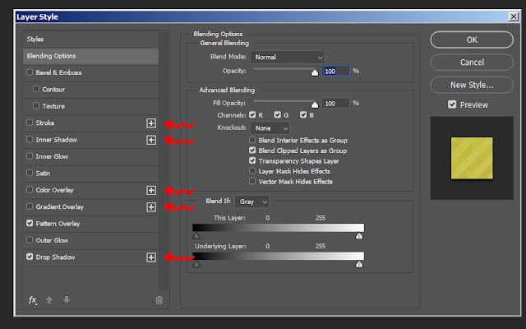Uncheck Transparency Shapes Layer
Viewport: 526px width, 329px height.
pyautogui.click(x=252, y=160)
